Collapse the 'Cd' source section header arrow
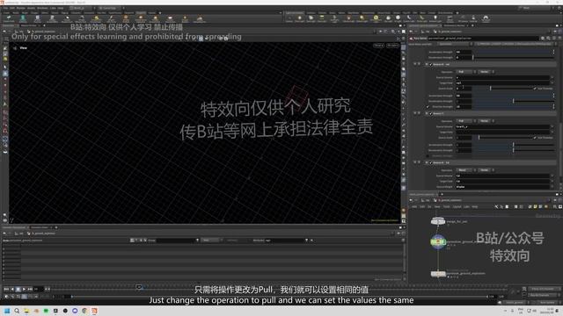 [427, 162]
